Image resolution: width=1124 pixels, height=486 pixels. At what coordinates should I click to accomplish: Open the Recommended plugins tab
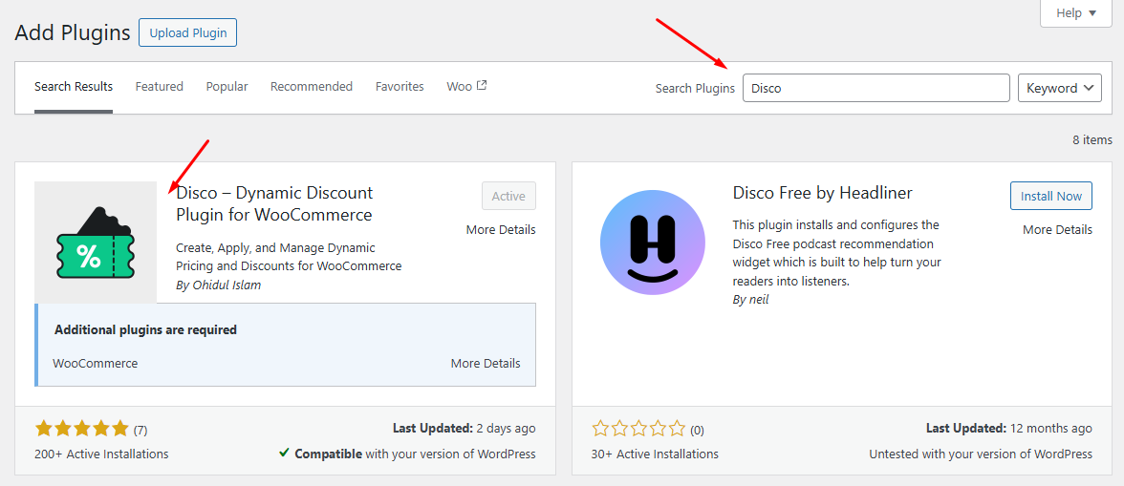point(312,87)
